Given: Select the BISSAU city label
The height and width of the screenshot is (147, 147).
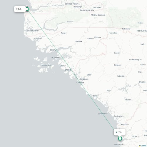Looking at the screenshot, I should (53, 50).
